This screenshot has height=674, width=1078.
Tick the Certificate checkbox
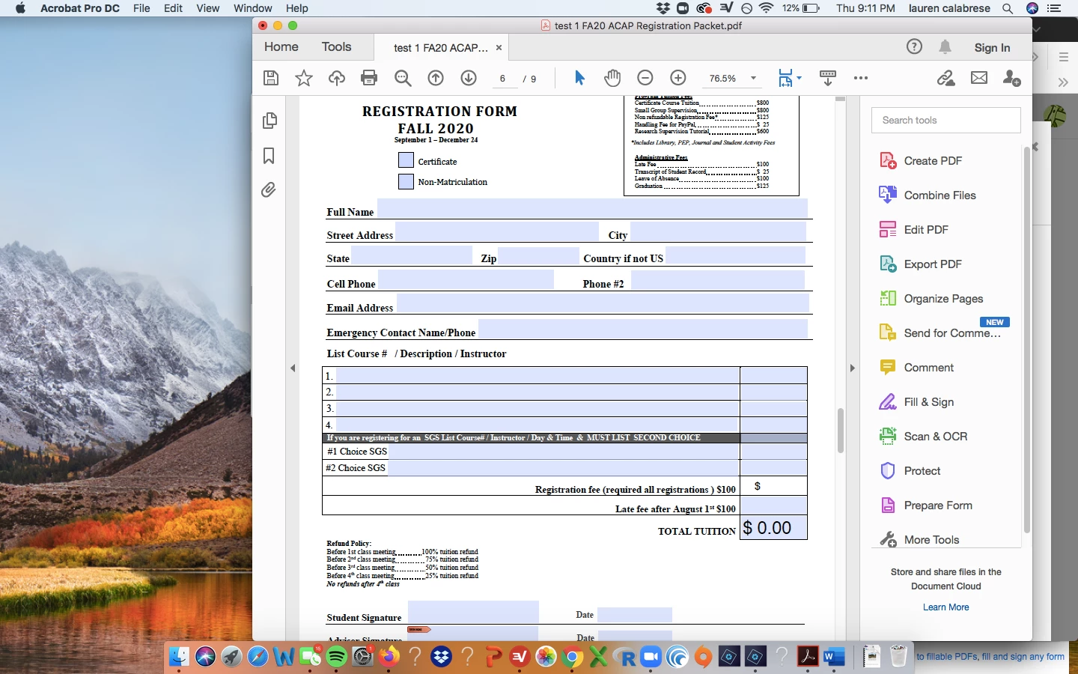pyautogui.click(x=406, y=160)
